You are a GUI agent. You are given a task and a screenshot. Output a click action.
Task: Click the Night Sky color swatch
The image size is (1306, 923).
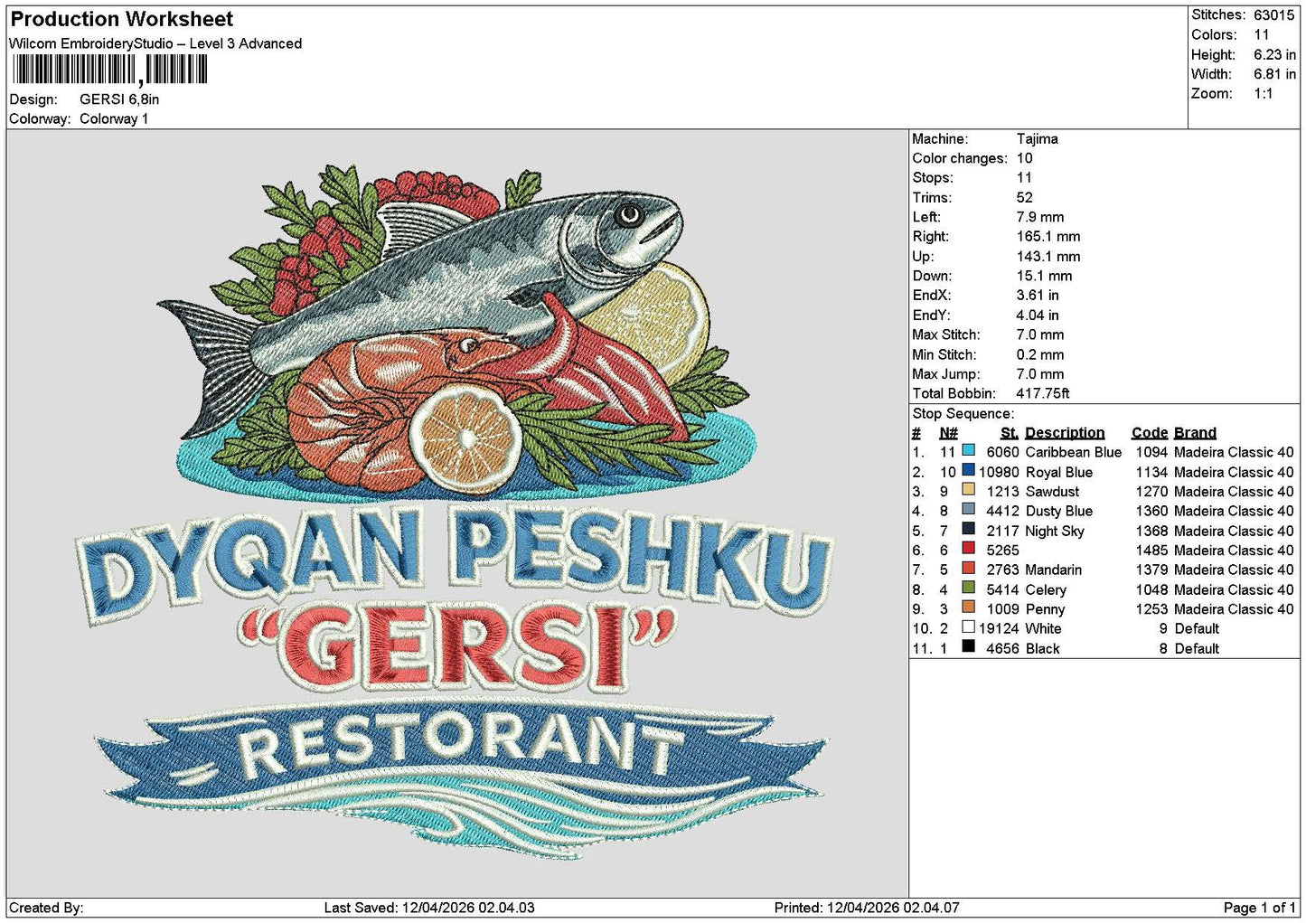pos(969,530)
